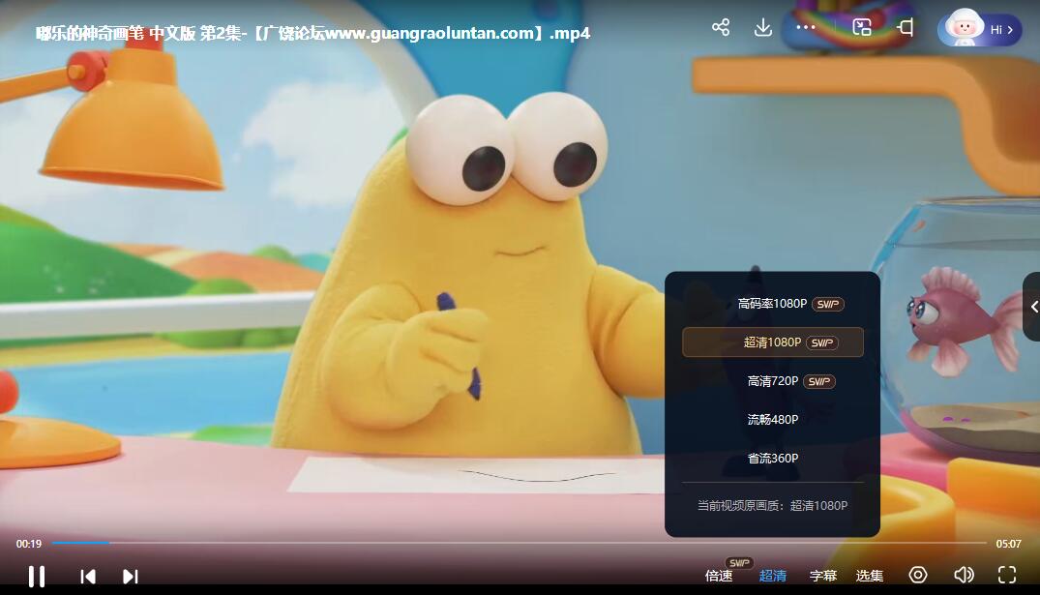Toggle the 超清 quality selector
The width and height of the screenshot is (1040, 595).
[773, 576]
